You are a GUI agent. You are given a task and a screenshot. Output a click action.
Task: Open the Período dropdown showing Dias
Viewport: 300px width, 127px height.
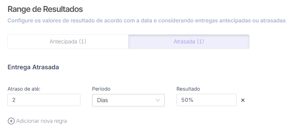click(x=128, y=100)
